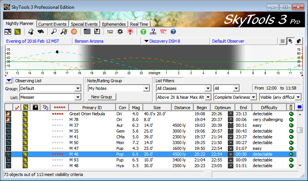Click the moon marker on altitude chart
The image size is (308, 181).
[57, 51]
